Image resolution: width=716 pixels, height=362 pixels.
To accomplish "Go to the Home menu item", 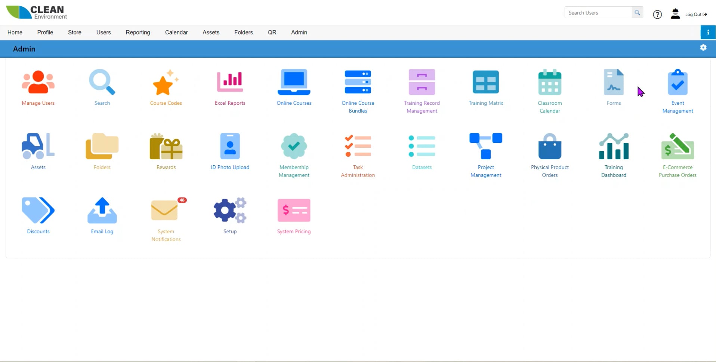I will (x=15, y=32).
